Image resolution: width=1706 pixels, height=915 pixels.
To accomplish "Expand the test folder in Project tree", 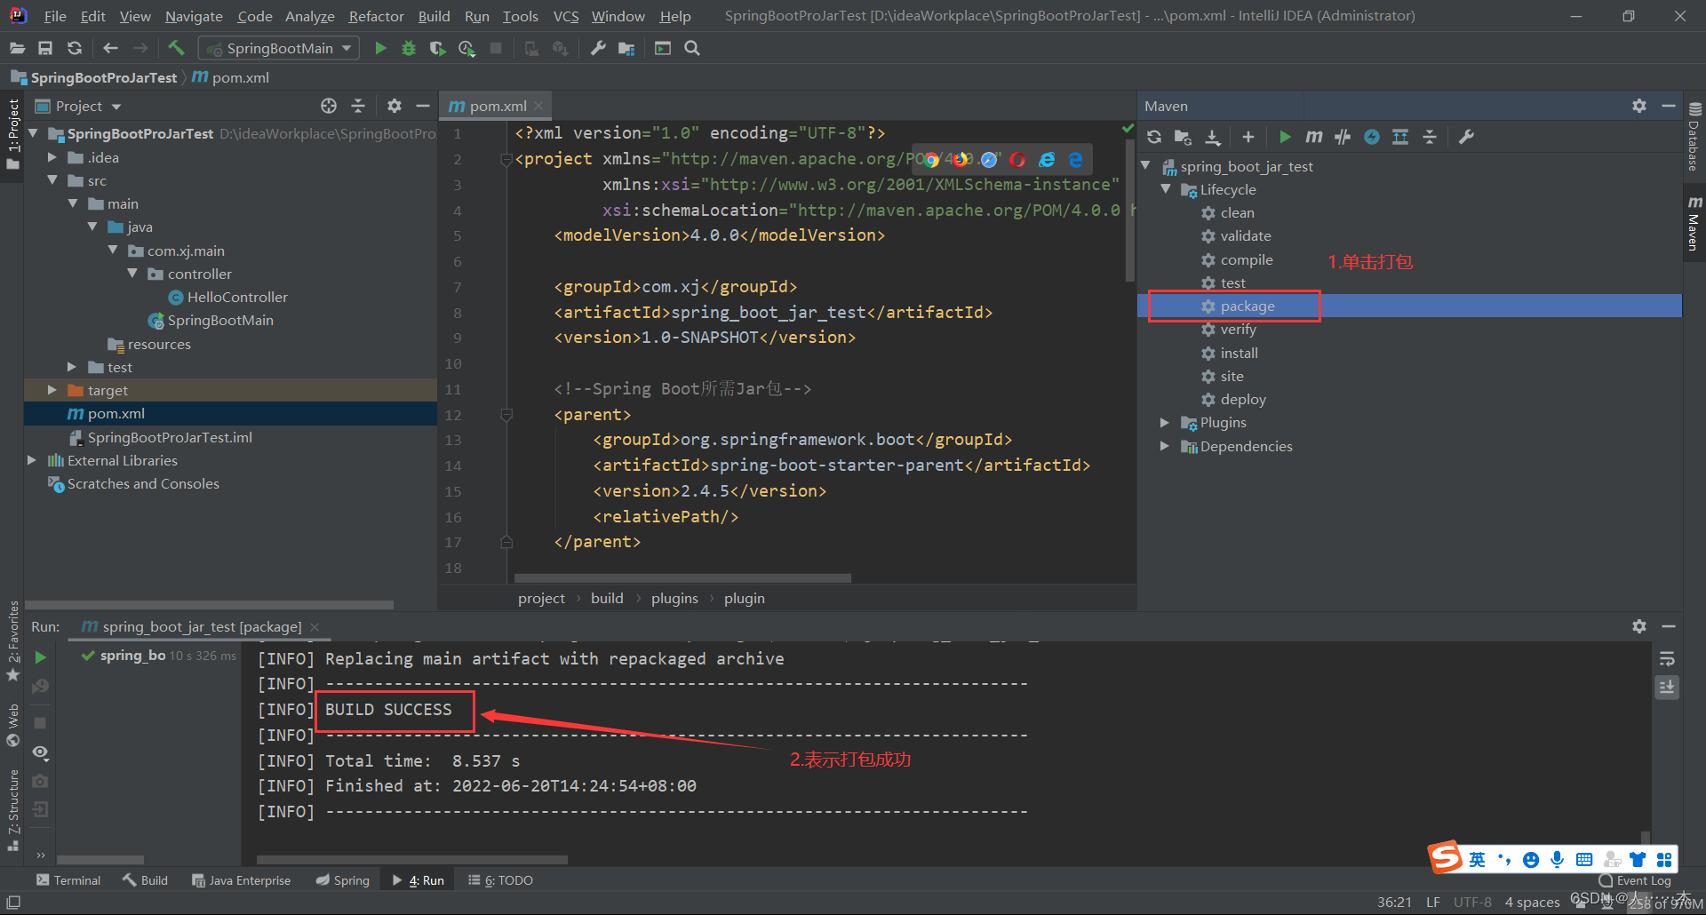I will (72, 367).
